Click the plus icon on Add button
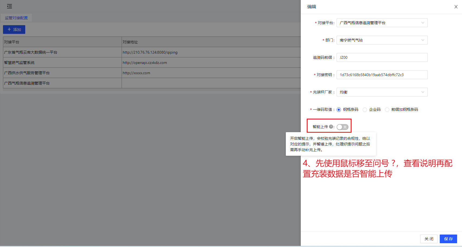The height and width of the screenshot is (247, 462). pyautogui.click(x=9, y=30)
